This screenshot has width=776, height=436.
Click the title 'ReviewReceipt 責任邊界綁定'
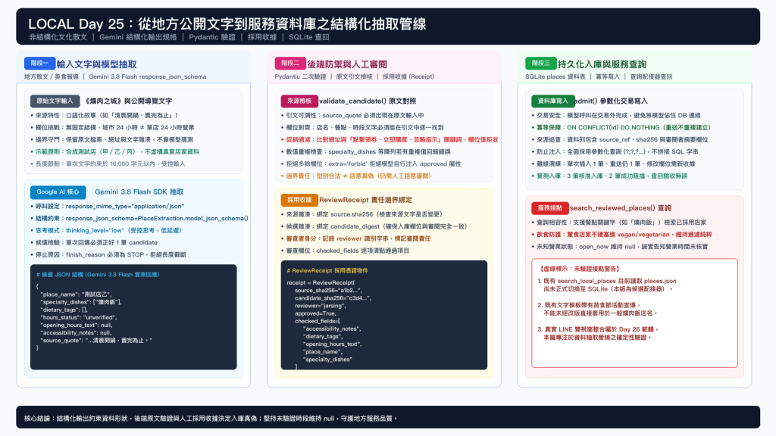tap(366, 200)
